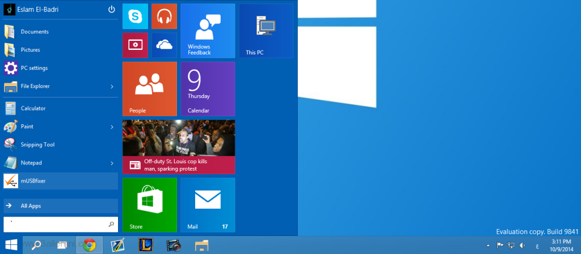The image size is (581, 254).
Task: Open Action Center flag icon
Action: click(x=499, y=245)
